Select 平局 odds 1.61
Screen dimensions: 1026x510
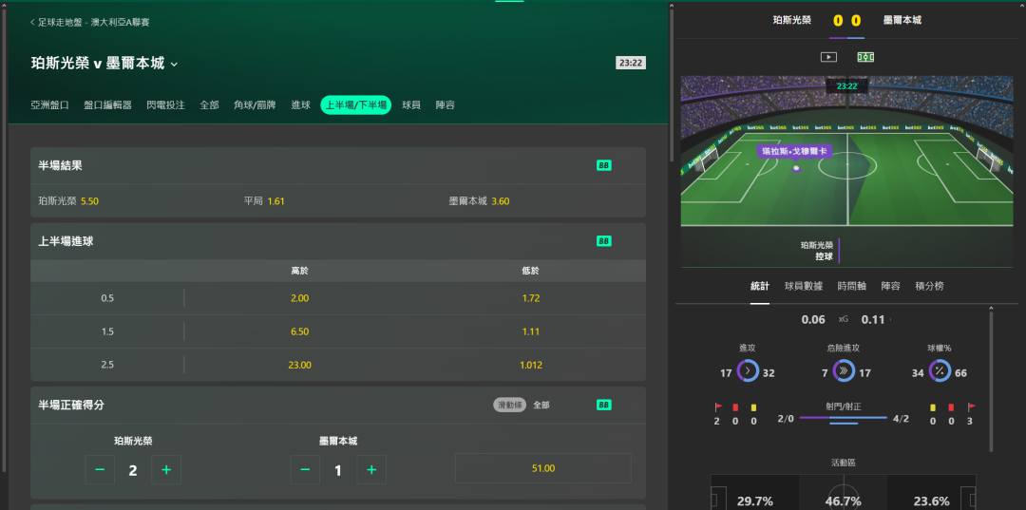[x=264, y=200]
